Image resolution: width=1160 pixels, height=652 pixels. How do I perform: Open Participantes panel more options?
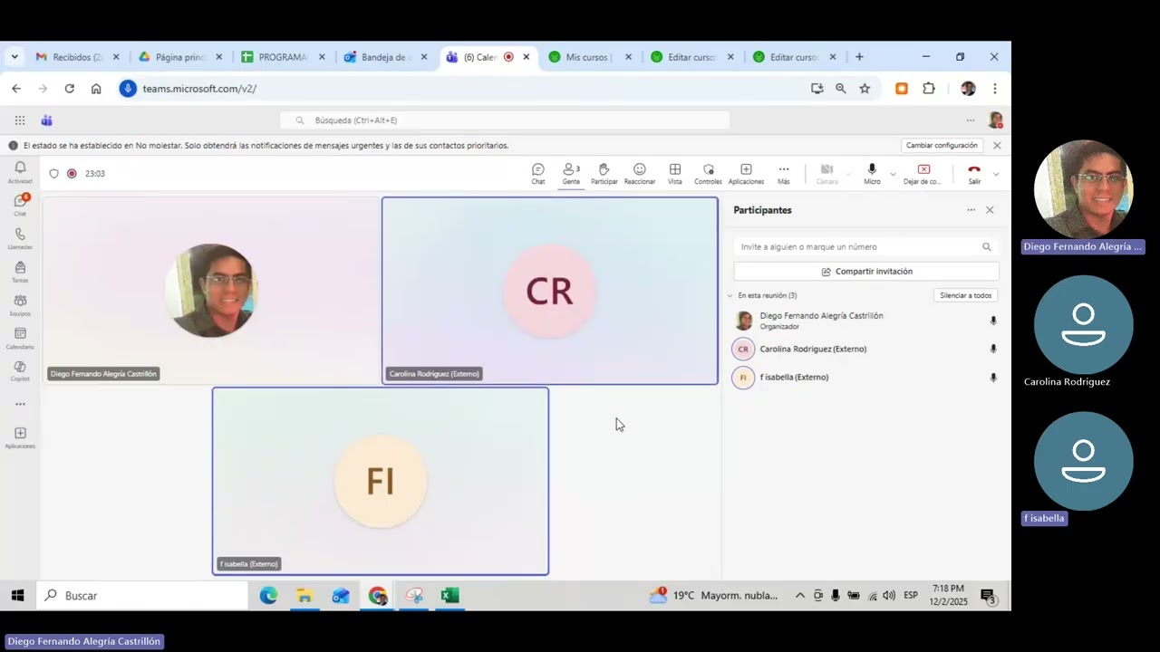click(971, 210)
